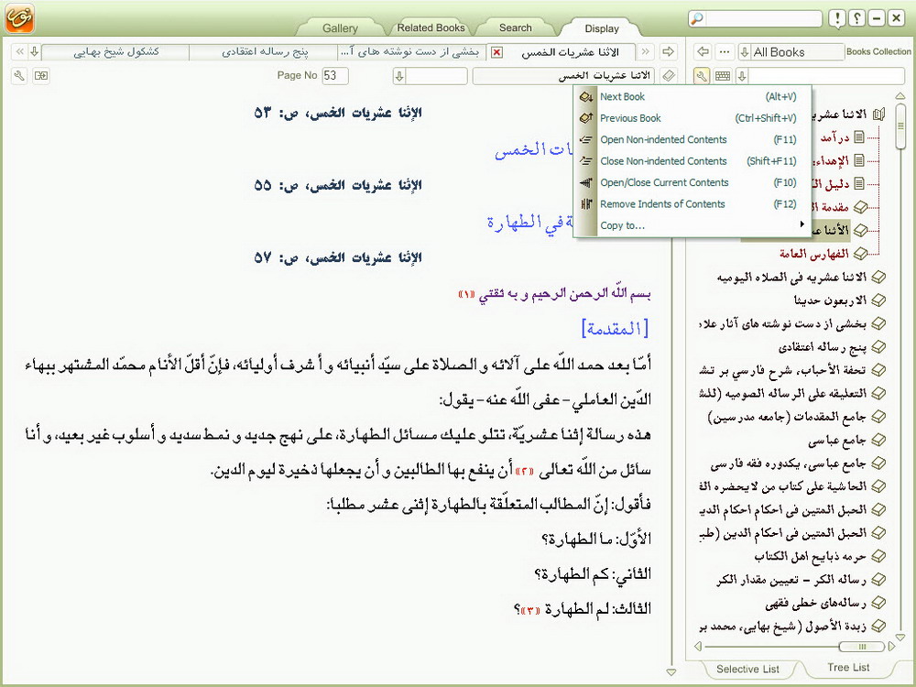Click the book icon beside الفهارس العامة
This screenshot has width=916, height=687.
click(x=860, y=254)
